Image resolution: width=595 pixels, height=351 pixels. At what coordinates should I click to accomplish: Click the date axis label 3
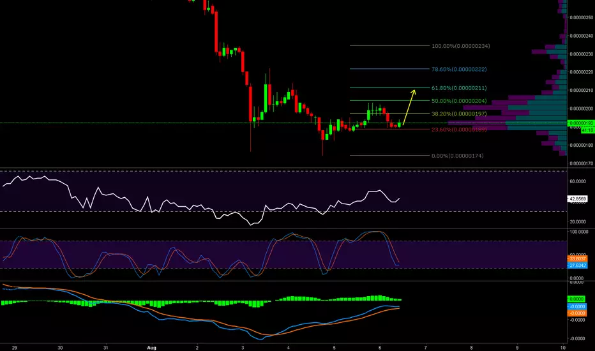tap(243, 348)
